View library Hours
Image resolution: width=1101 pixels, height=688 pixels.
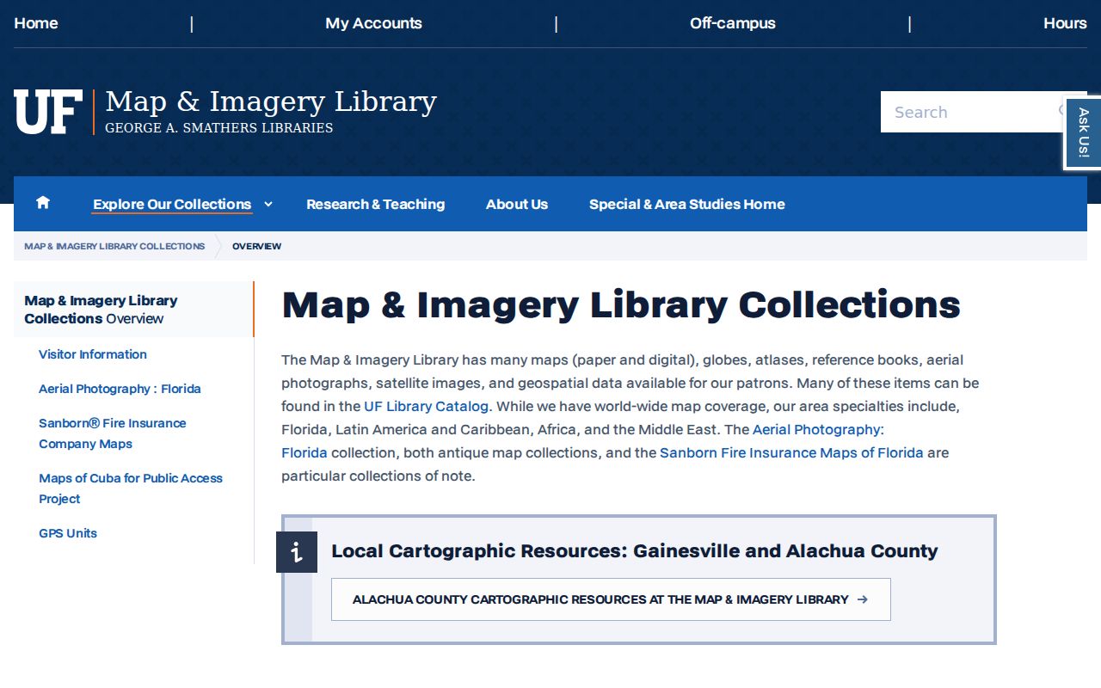[1065, 23]
